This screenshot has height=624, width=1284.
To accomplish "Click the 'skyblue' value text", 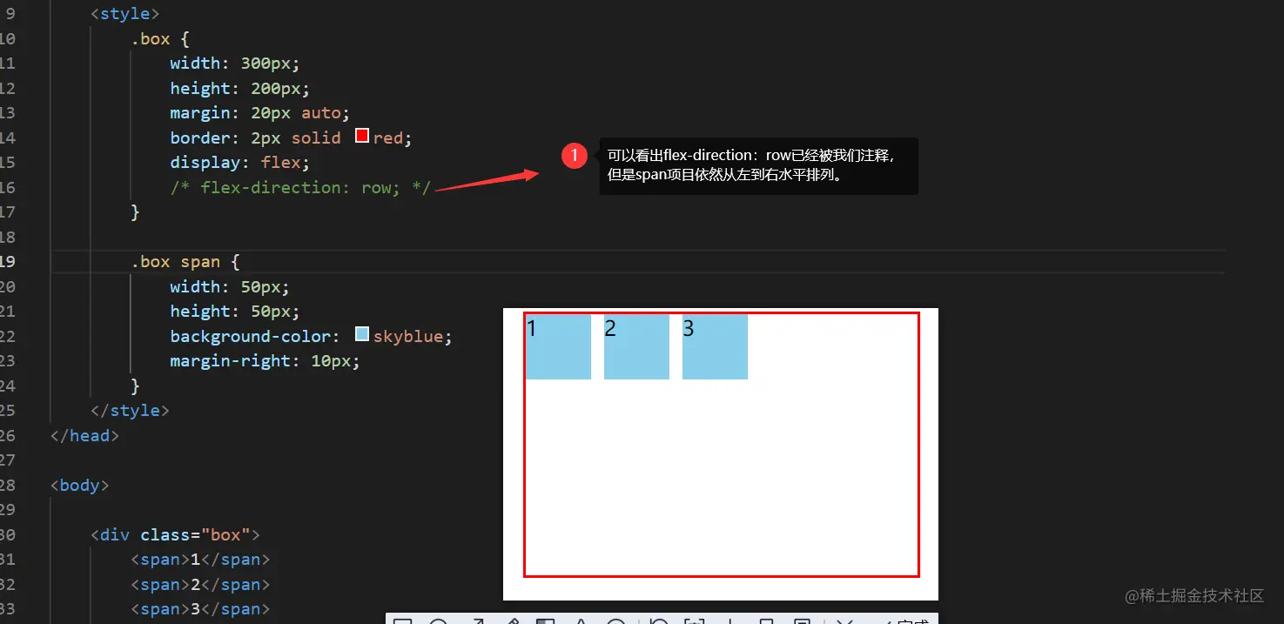I will 408,336.
